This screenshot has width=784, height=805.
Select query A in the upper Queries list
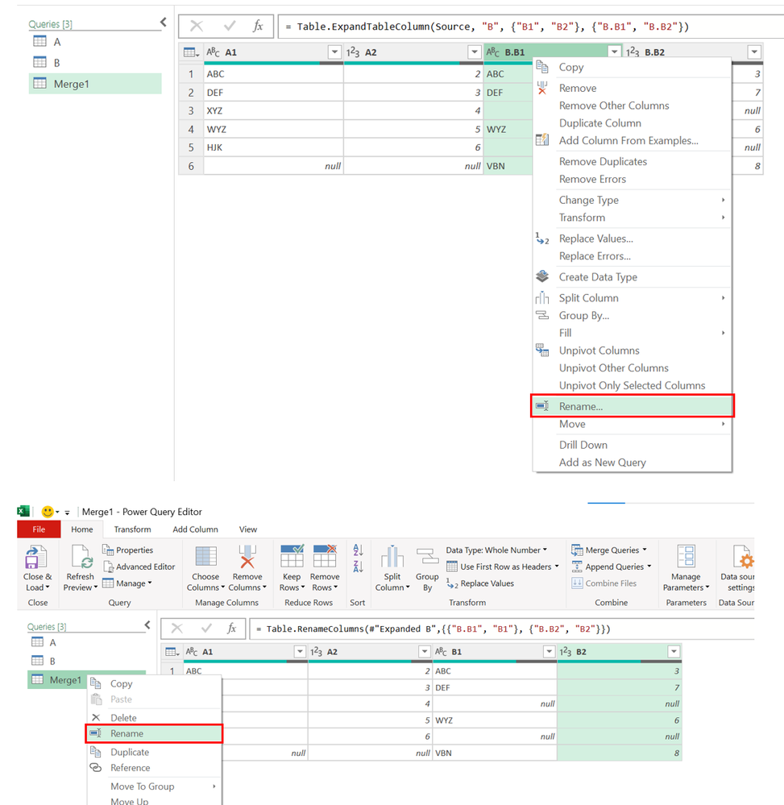click(57, 42)
